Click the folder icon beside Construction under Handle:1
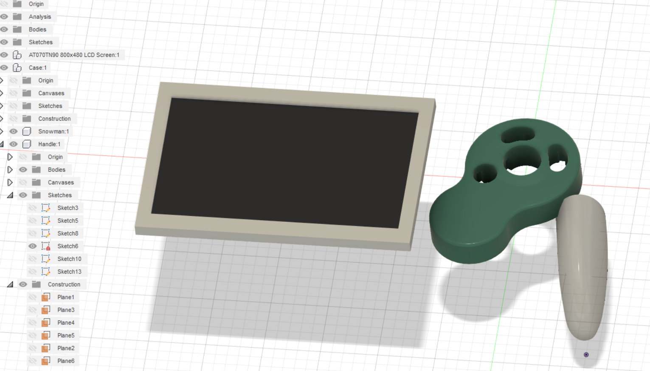The height and width of the screenshot is (371, 650). tap(37, 284)
